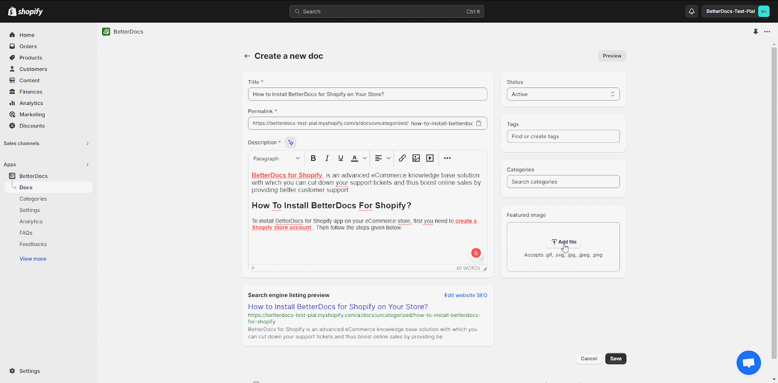778x383 pixels.
Task: Focus the Title input field
Action: click(x=368, y=94)
